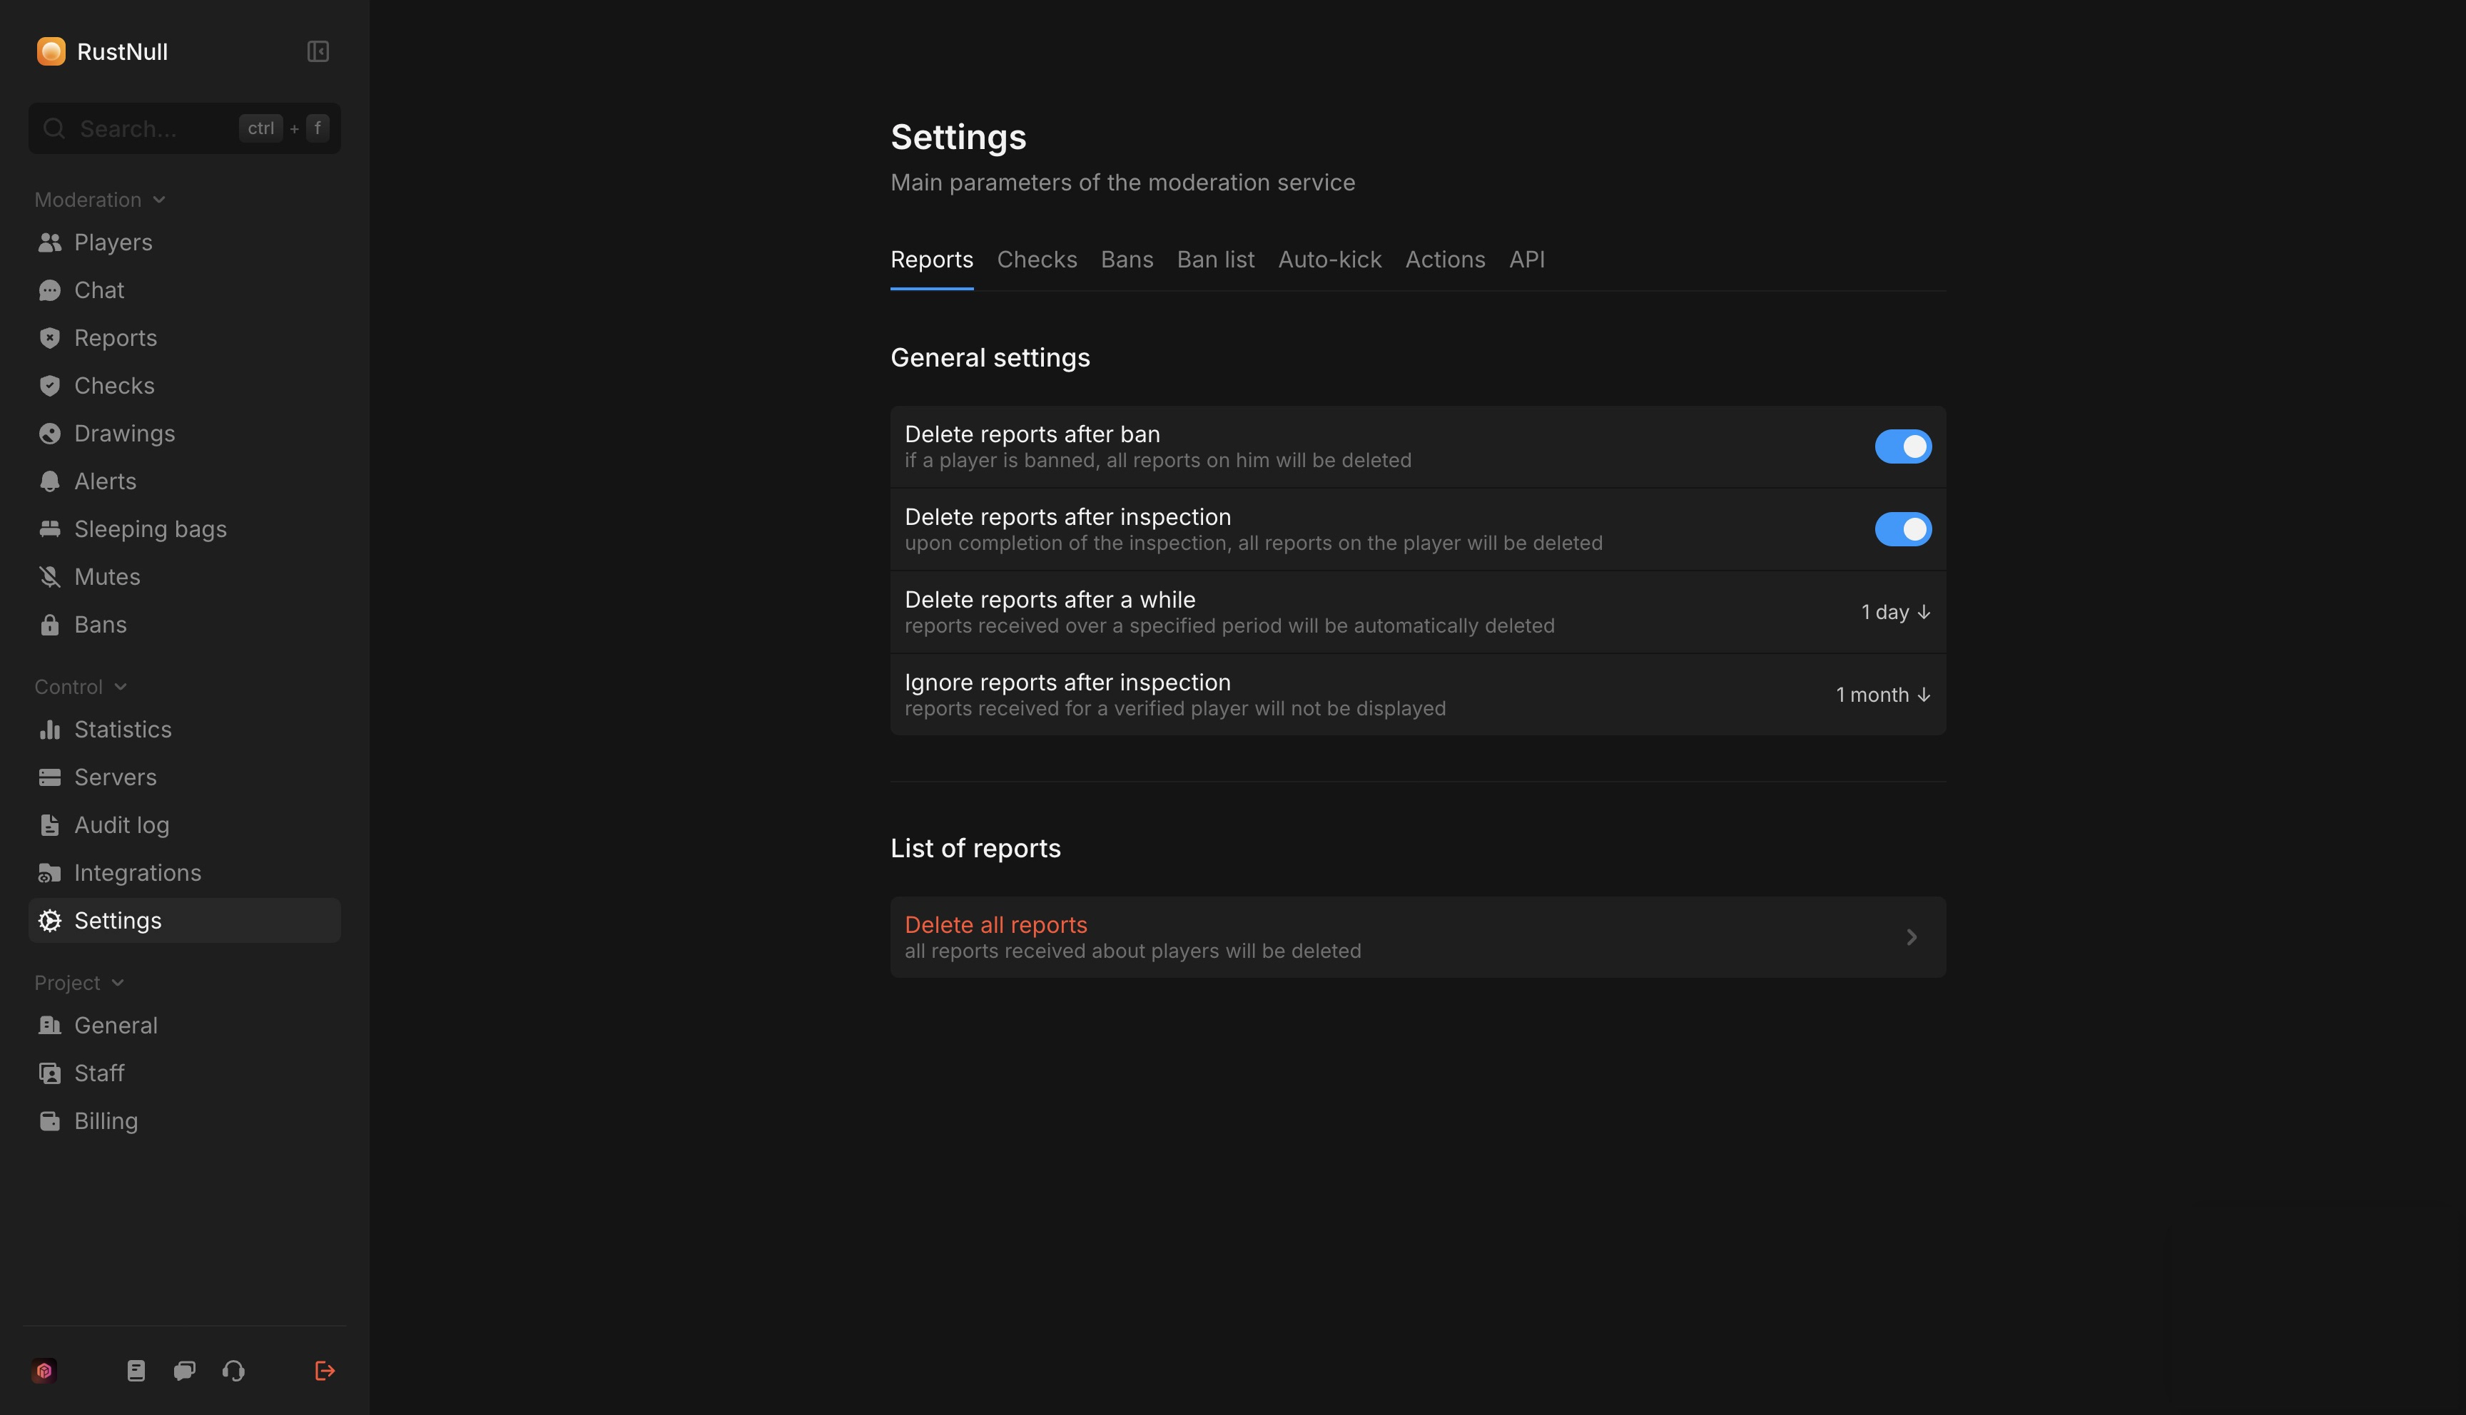Select the Chat moderation icon
The image size is (2466, 1415).
click(51, 290)
